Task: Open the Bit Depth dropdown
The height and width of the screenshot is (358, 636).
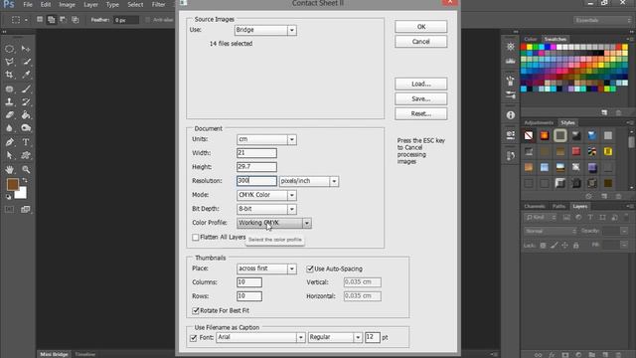Action: pos(266,209)
